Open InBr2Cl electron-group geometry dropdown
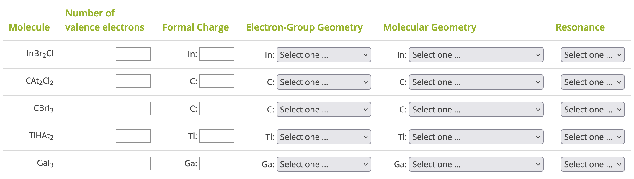Viewport: 634px width, 179px height. (x=323, y=55)
